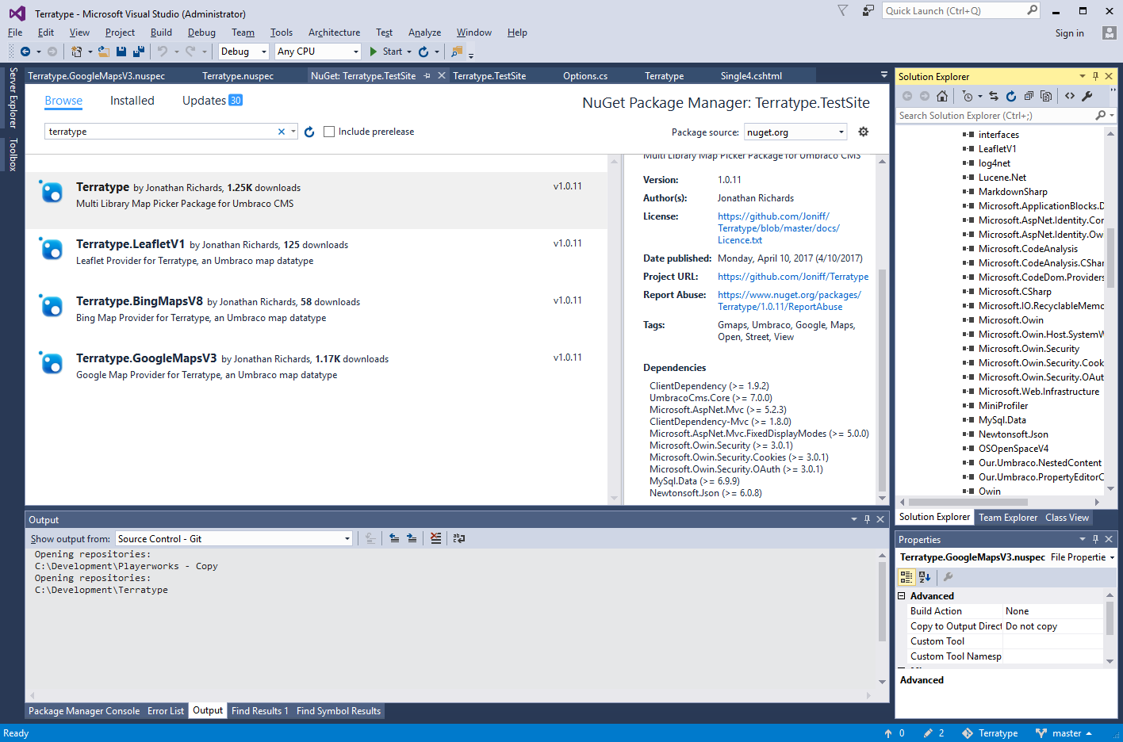Screen dimensions: 1123x742
Task: Save the current file with the disk icon
Action: pyautogui.click(x=121, y=52)
